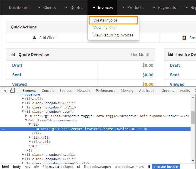Switch to the Performance tab
This screenshot has width=196, height=169.
tap(106, 91)
